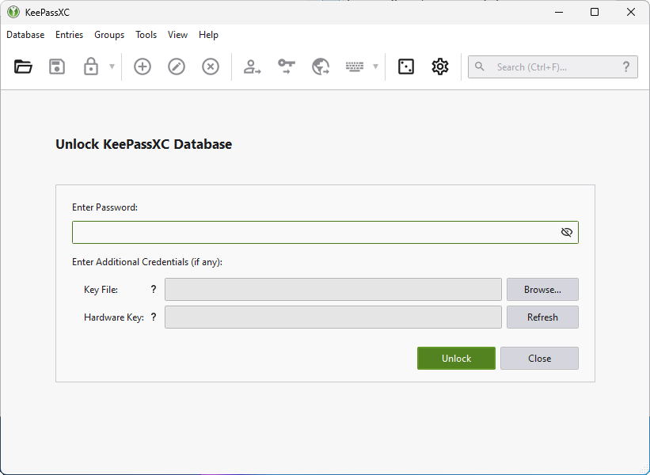650x475 pixels.
Task: Click inside the search field
Action: pyautogui.click(x=553, y=66)
